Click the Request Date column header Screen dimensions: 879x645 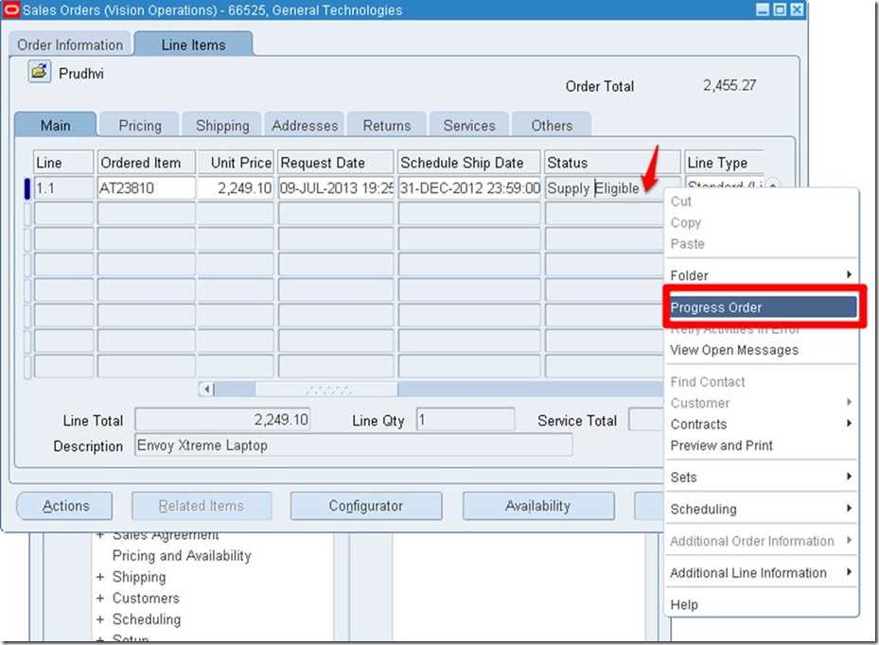point(336,163)
